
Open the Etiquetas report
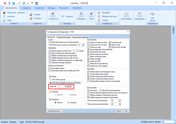106,13
